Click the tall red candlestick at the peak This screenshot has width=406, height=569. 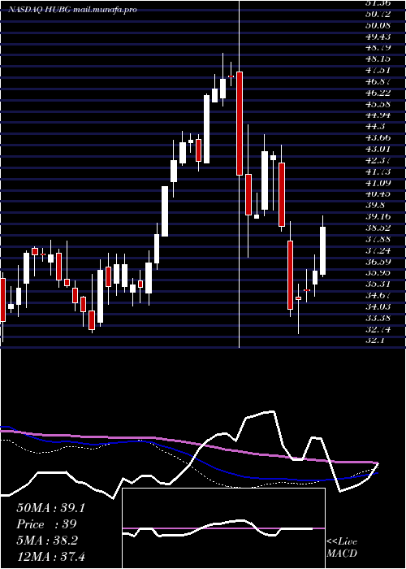tap(240, 124)
